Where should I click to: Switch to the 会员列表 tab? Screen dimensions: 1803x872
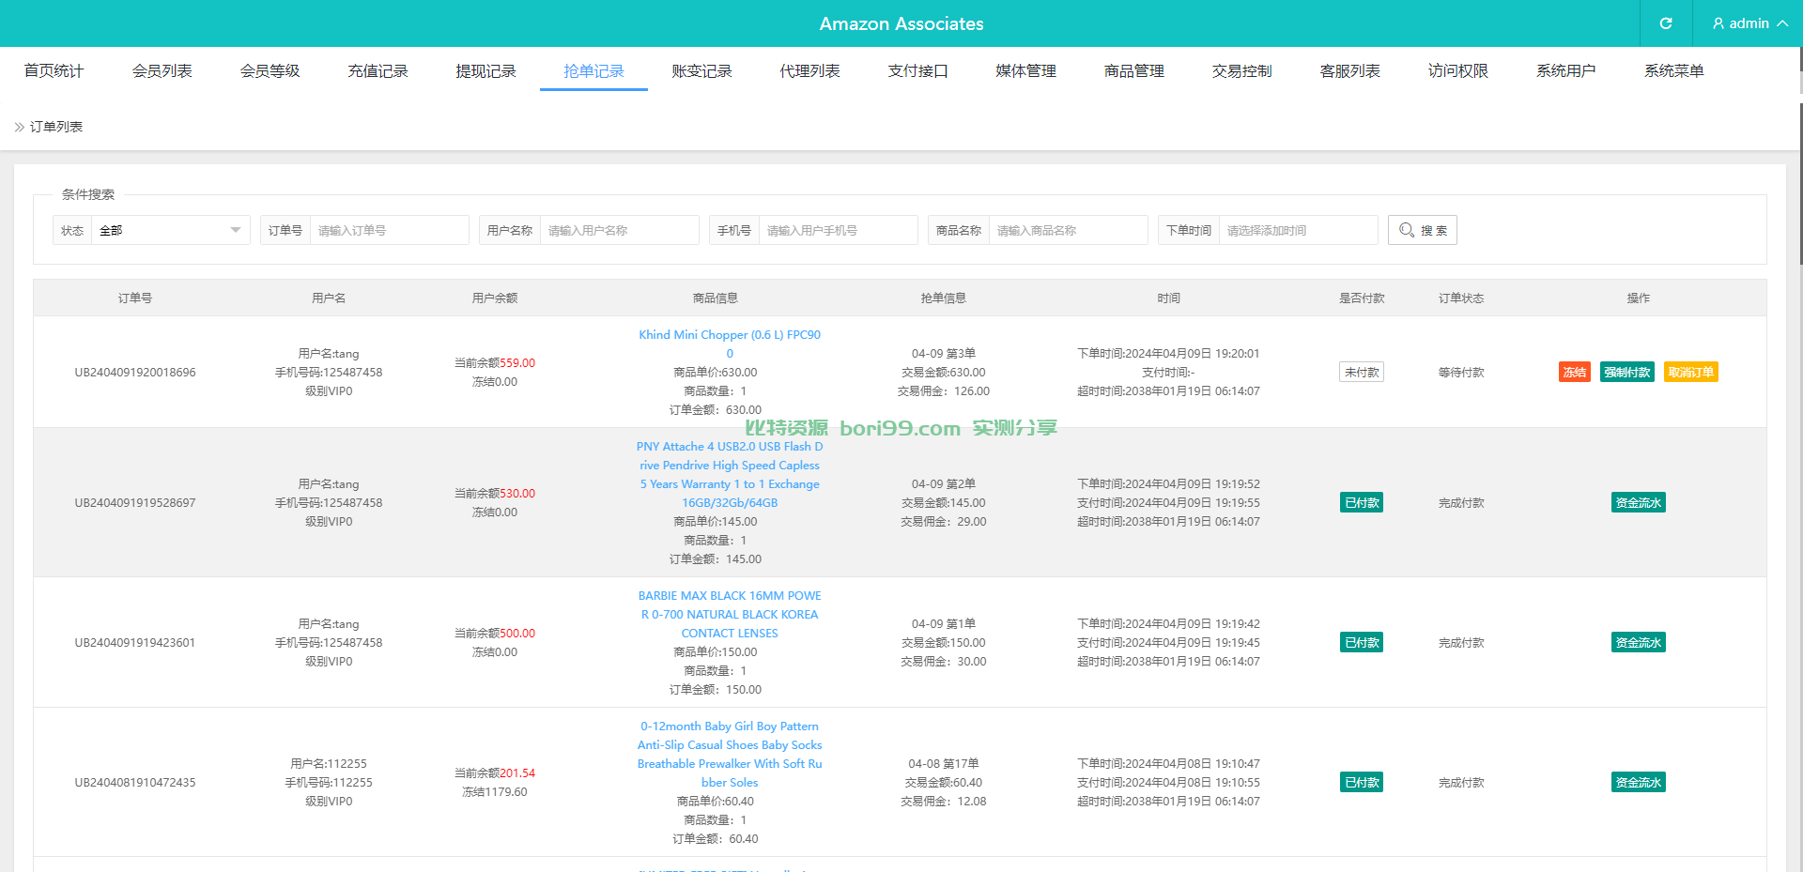pos(162,71)
